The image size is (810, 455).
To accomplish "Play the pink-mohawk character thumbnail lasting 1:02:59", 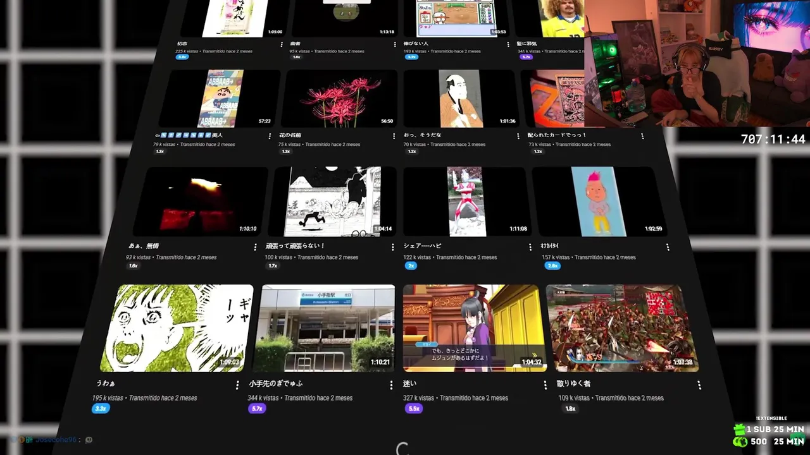I will (600, 201).
